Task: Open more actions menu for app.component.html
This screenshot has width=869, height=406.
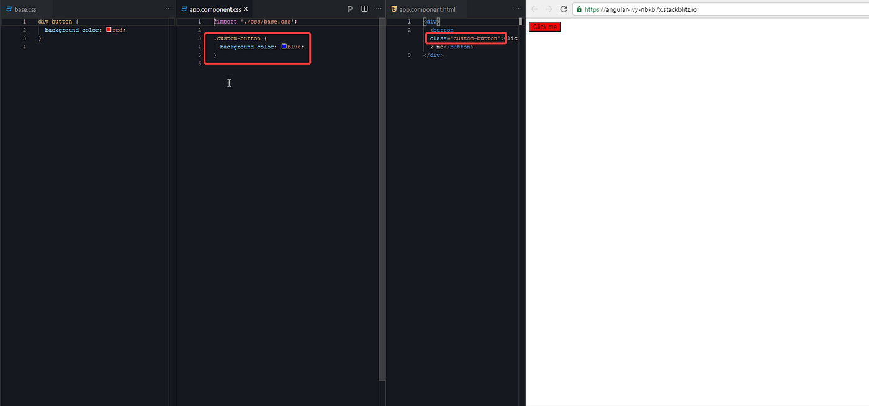Action: (518, 9)
